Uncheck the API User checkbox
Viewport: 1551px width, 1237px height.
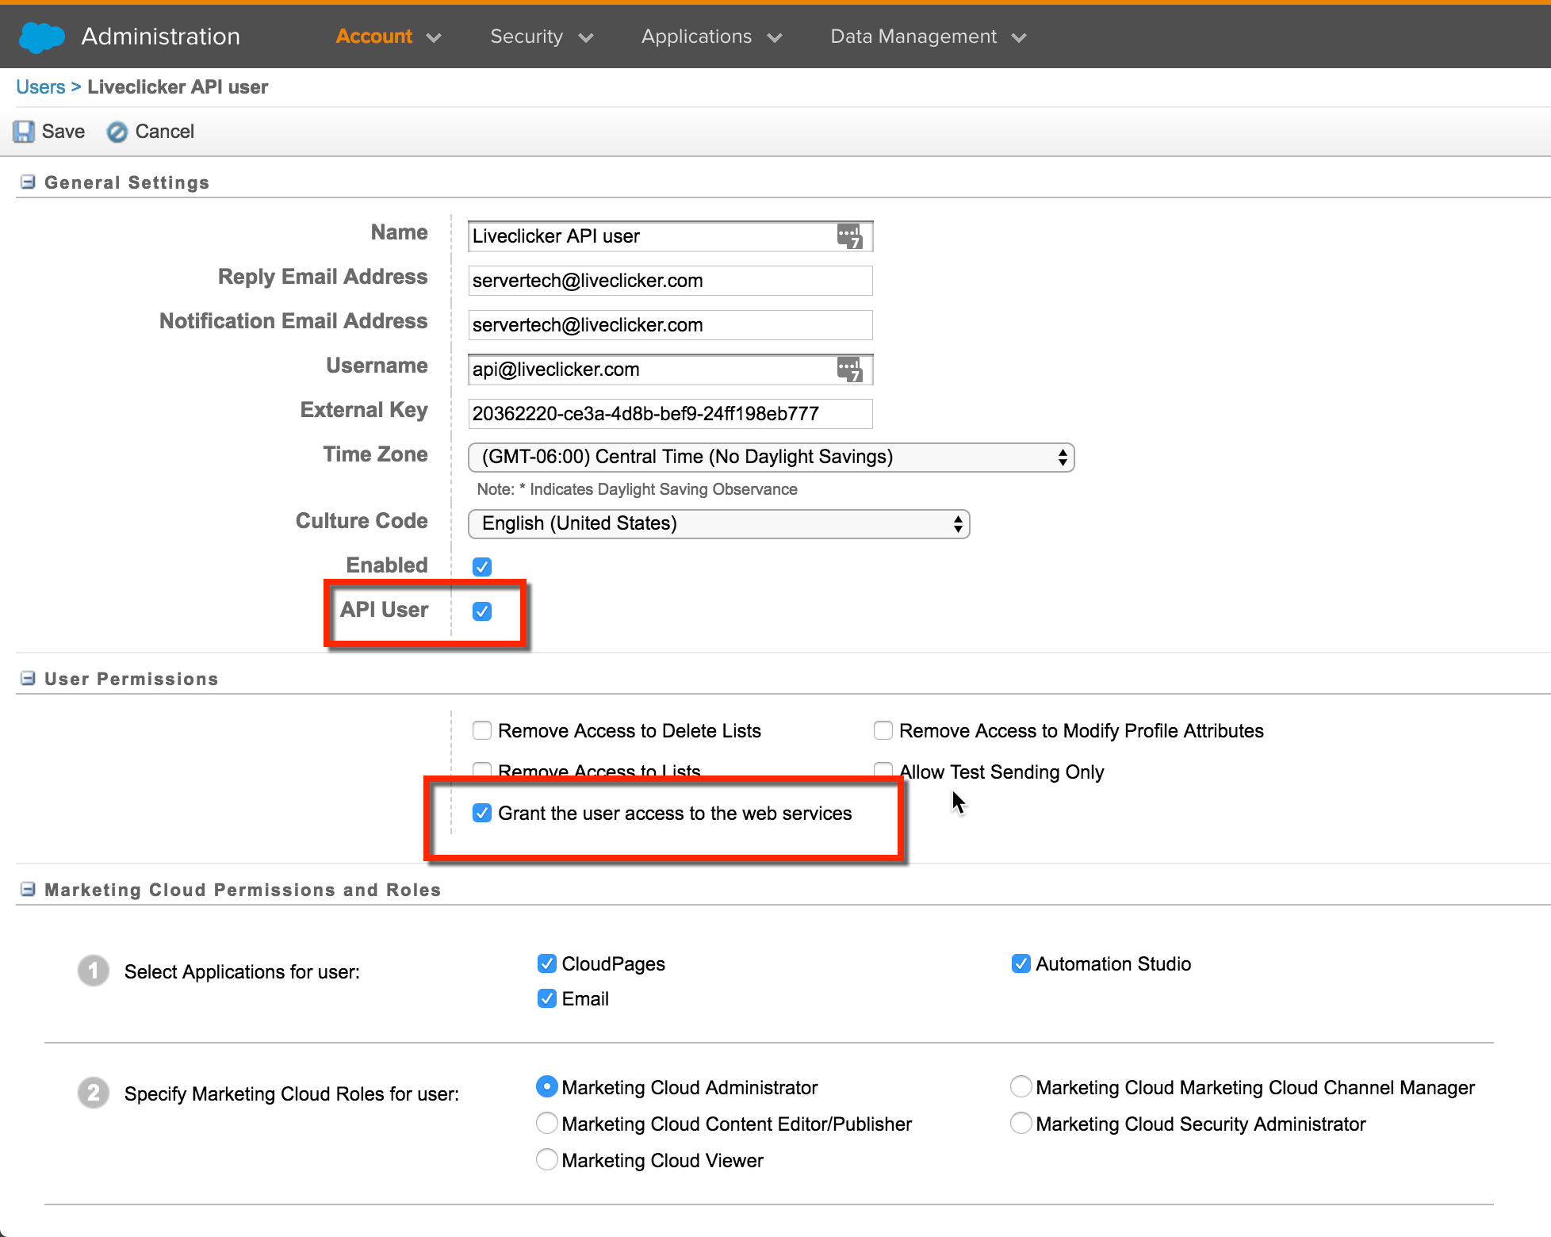point(482,611)
